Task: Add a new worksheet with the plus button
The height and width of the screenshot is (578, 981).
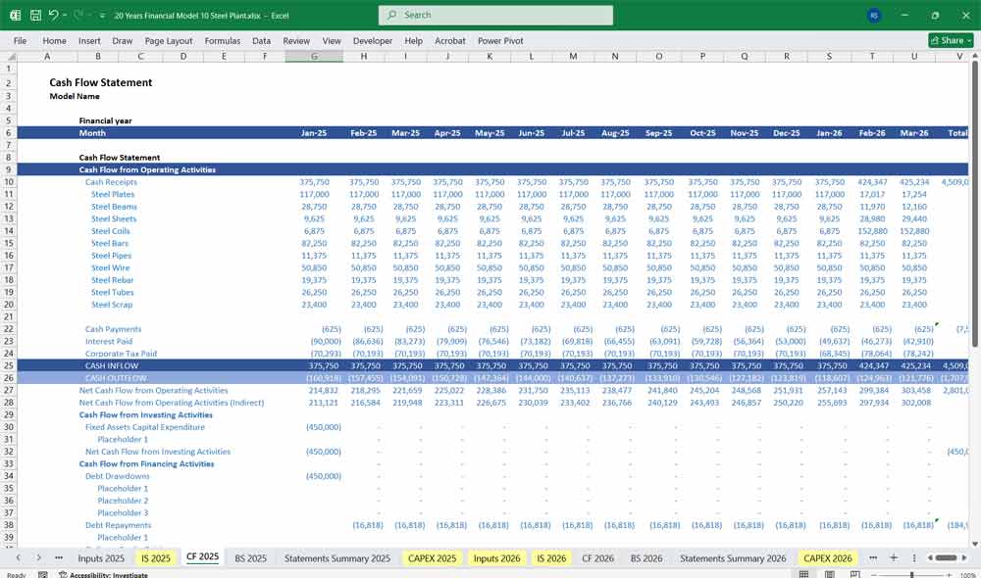Action: point(893,557)
